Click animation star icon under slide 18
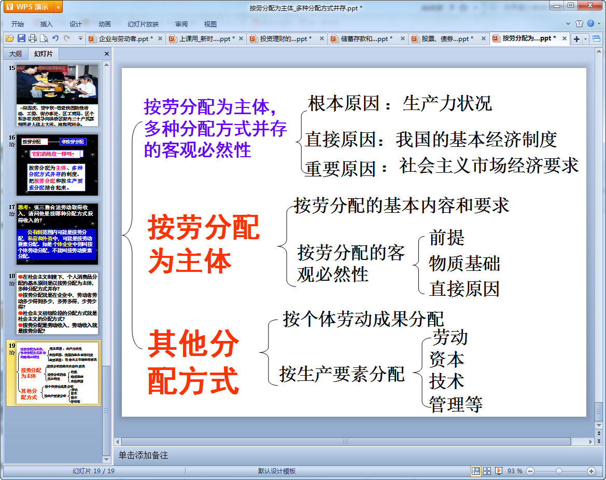606x480 pixels. [12, 283]
